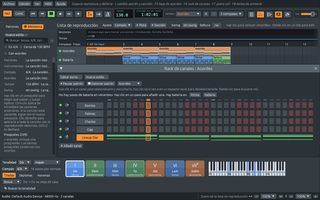Image resolution: width=320 pixels, height=200 pixels.
Task: Add a track with the Pista button
Action: [141, 25]
